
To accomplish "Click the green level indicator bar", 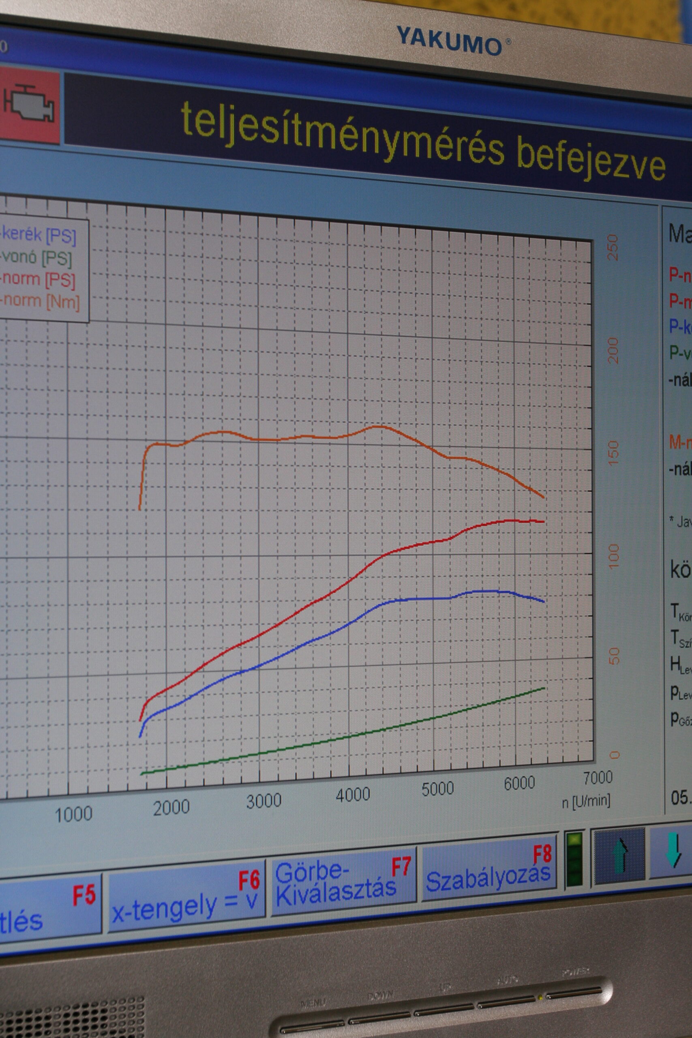I will tap(574, 859).
